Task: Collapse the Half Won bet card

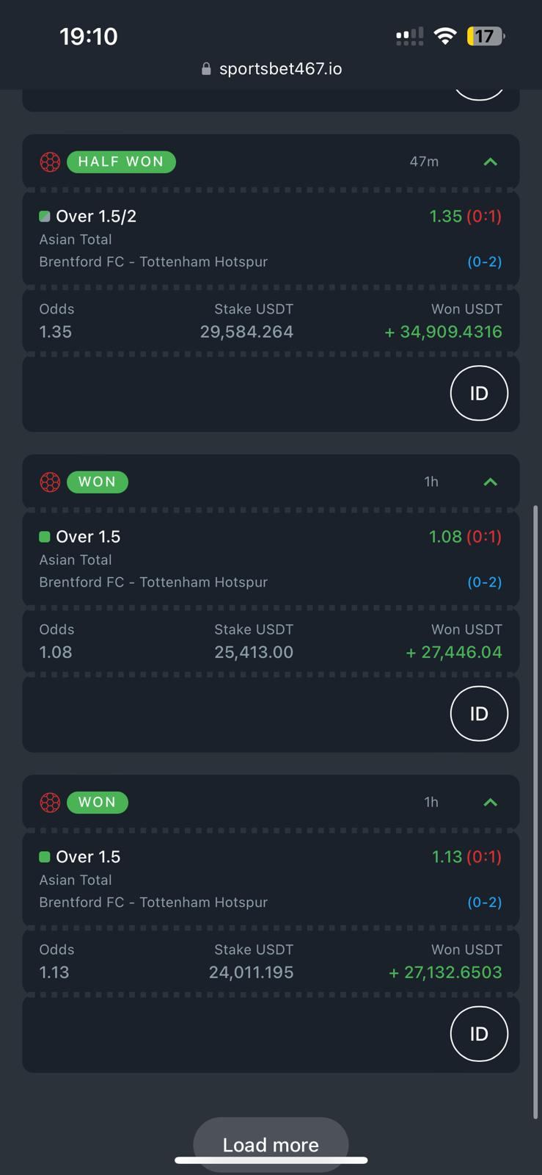Action: pos(491,162)
